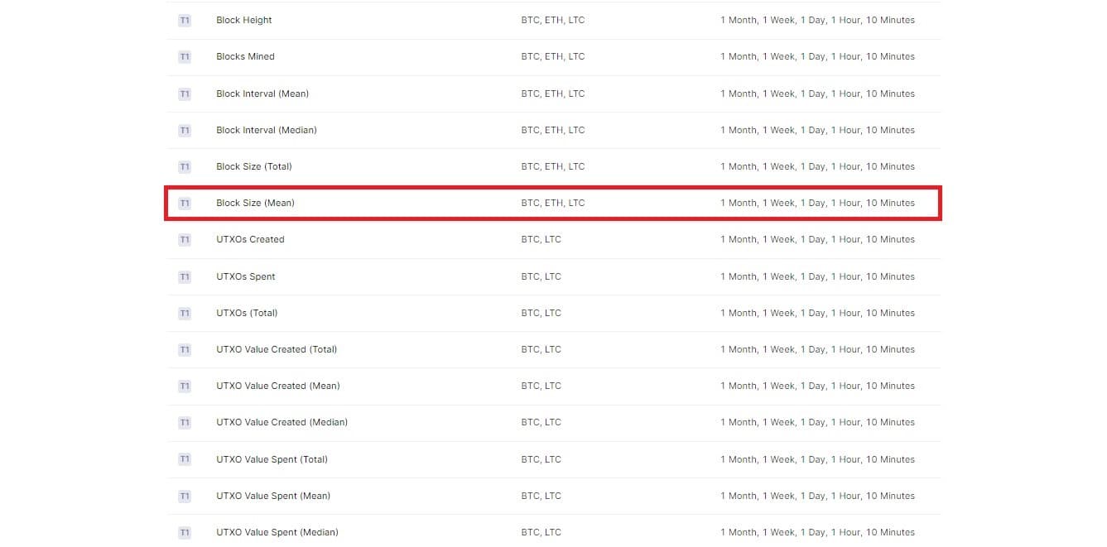Image resolution: width=1107 pixels, height=547 pixels.
Task: Click BTC, ETH, LTC assets for Blocks Mined
Action: [552, 57]
